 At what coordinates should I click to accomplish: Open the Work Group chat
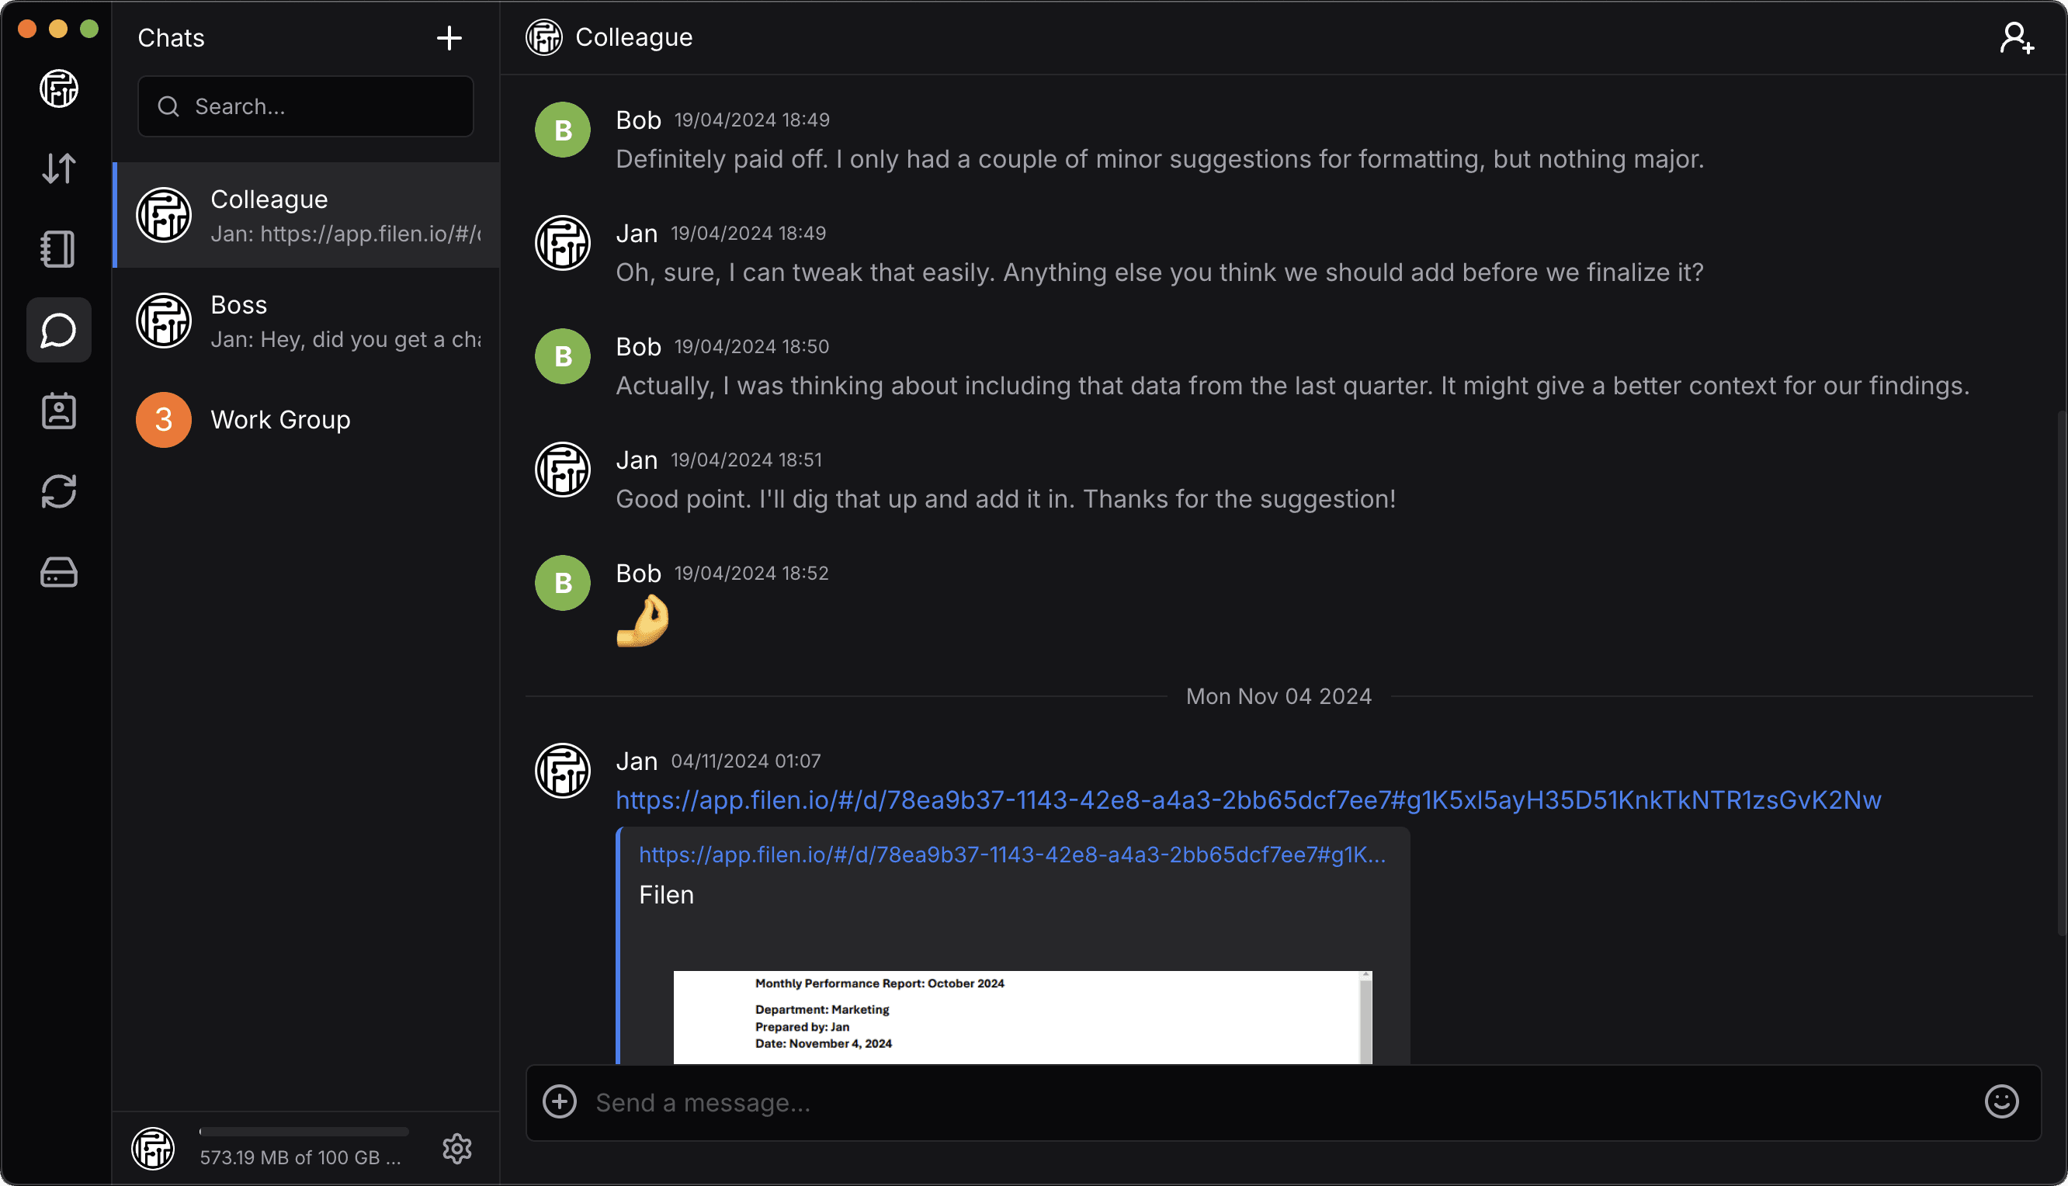tap(307, 419)
